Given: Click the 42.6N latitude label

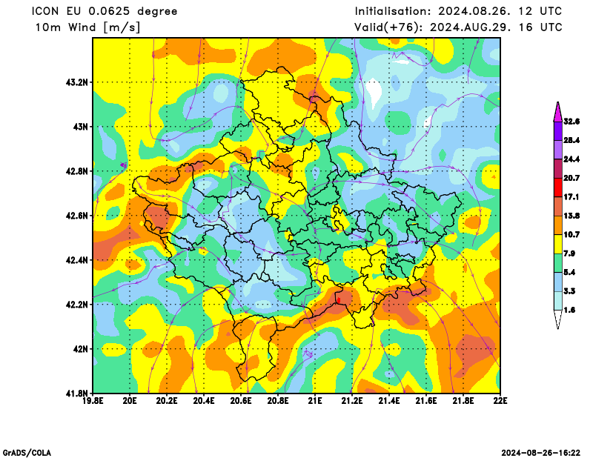Looking at the screenshot, I should pos(77,216).
